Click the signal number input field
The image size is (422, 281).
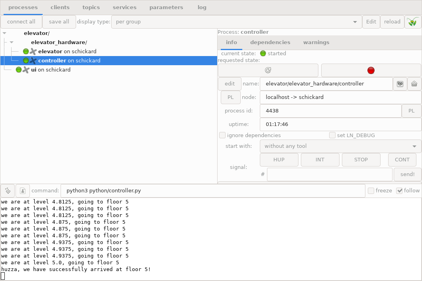point(330,174)
